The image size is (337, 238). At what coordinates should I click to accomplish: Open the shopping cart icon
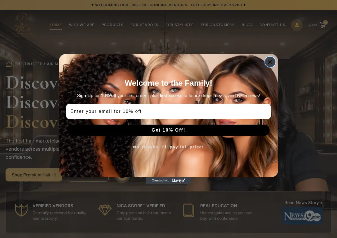323,25
